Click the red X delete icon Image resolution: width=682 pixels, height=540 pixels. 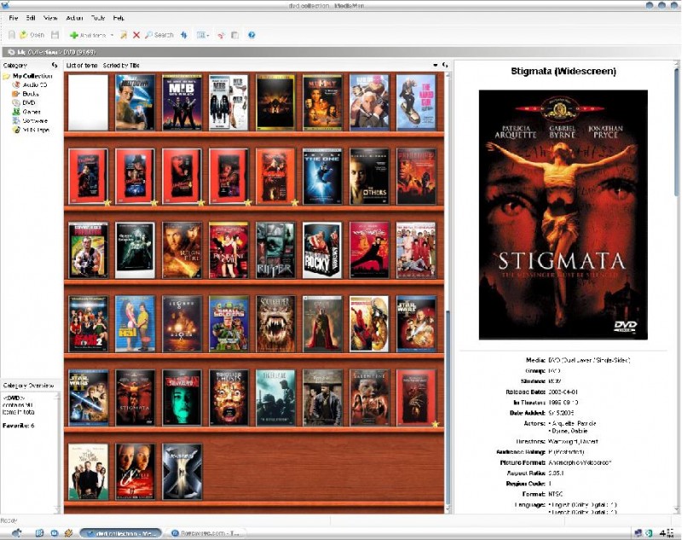(x=136, y=35)
